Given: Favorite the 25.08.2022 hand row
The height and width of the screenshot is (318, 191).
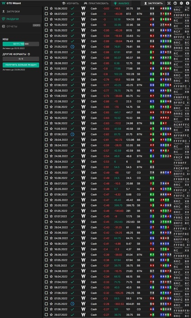Looking at the screenshot, I should (x=51, y=90).
